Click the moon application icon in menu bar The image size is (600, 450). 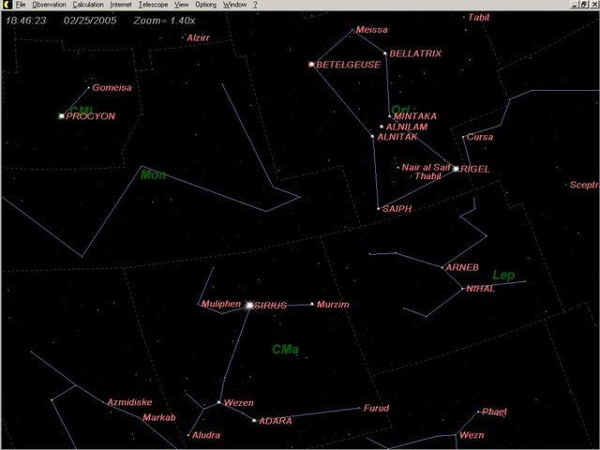[7, 5]
